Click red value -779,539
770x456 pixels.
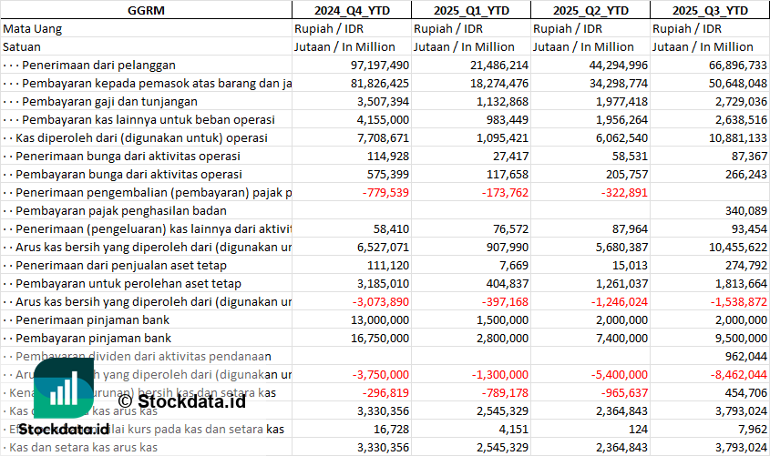coord(385,192)
